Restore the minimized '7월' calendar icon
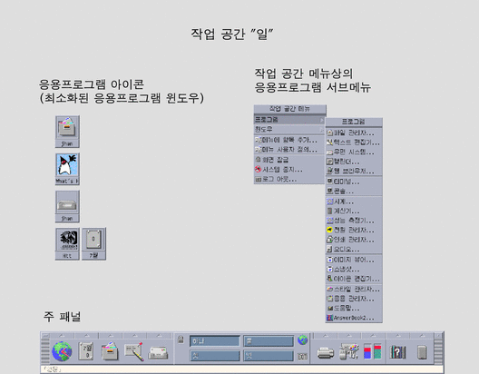This screenshot has width=479, height=374. pyautogui.click(x=93, y=244)
